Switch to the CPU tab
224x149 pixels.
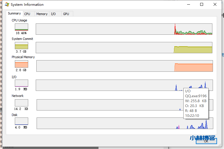[27, 14]
